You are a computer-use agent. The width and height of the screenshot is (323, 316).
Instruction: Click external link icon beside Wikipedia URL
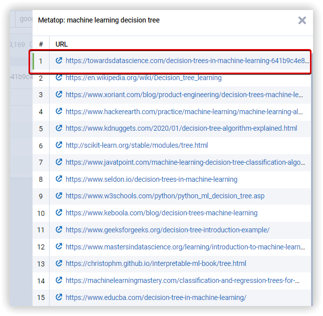pyautogui.click(x=59, y=78)
